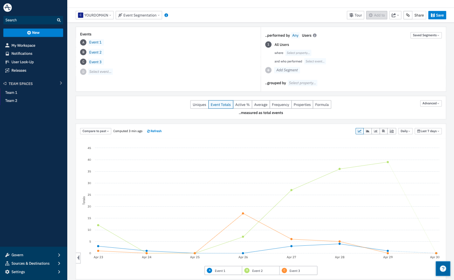Select the Event Totals tab
The height and width of the screenshot is (280, 454).
tap(221, 104)
